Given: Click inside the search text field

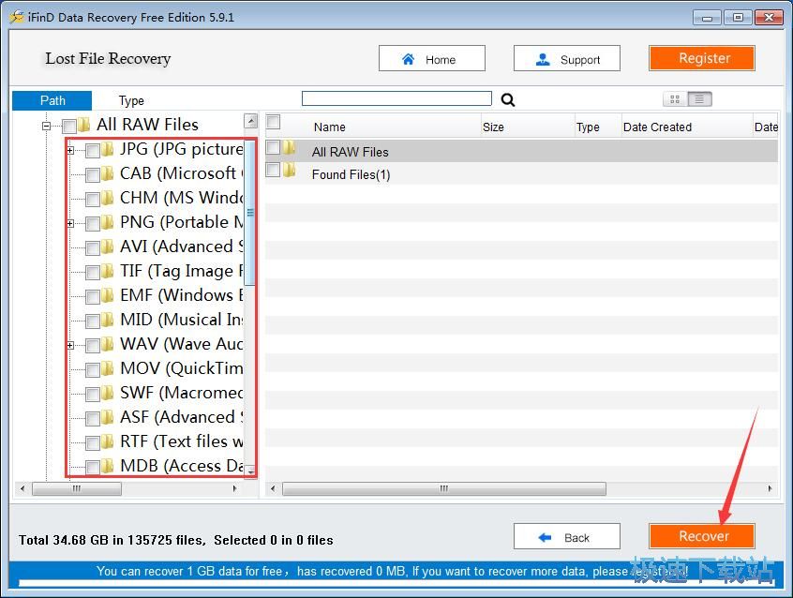Looking at the screenshot, I should (396, 98).
